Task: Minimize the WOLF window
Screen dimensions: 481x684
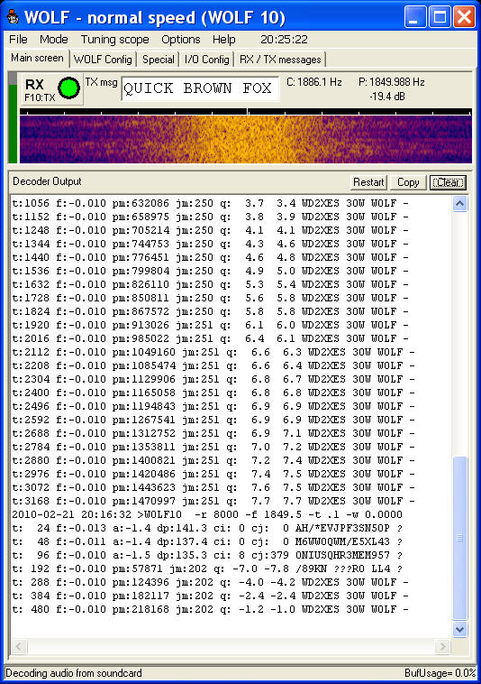Action: point(414,17)
